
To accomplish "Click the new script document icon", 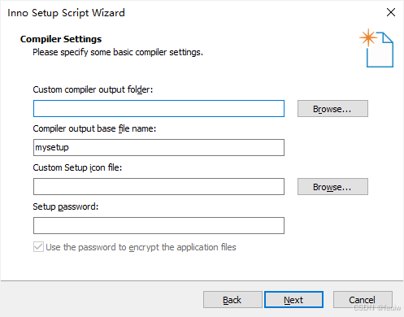I will (376, 48).
